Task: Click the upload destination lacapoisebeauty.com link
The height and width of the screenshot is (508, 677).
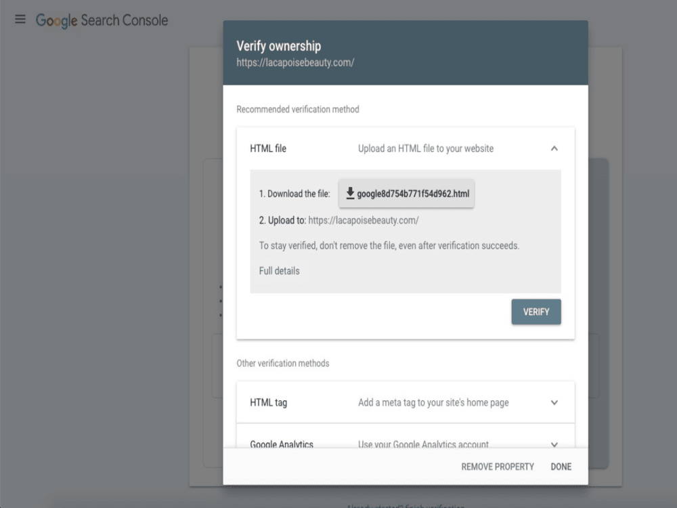Action: tap(364, 220)
